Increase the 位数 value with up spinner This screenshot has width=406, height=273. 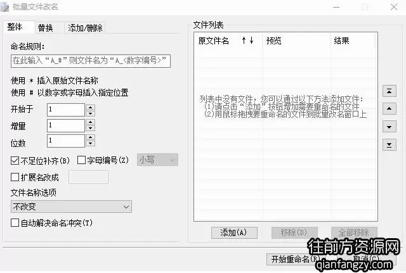(x=90, y=137)
